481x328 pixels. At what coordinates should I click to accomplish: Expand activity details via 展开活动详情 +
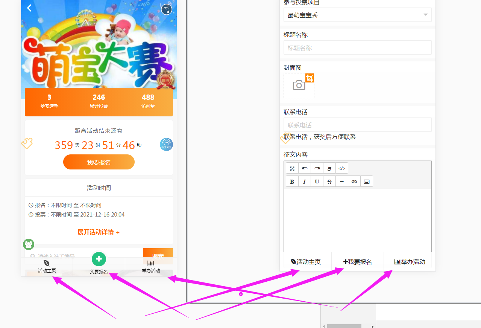click(x=99, y=232)
